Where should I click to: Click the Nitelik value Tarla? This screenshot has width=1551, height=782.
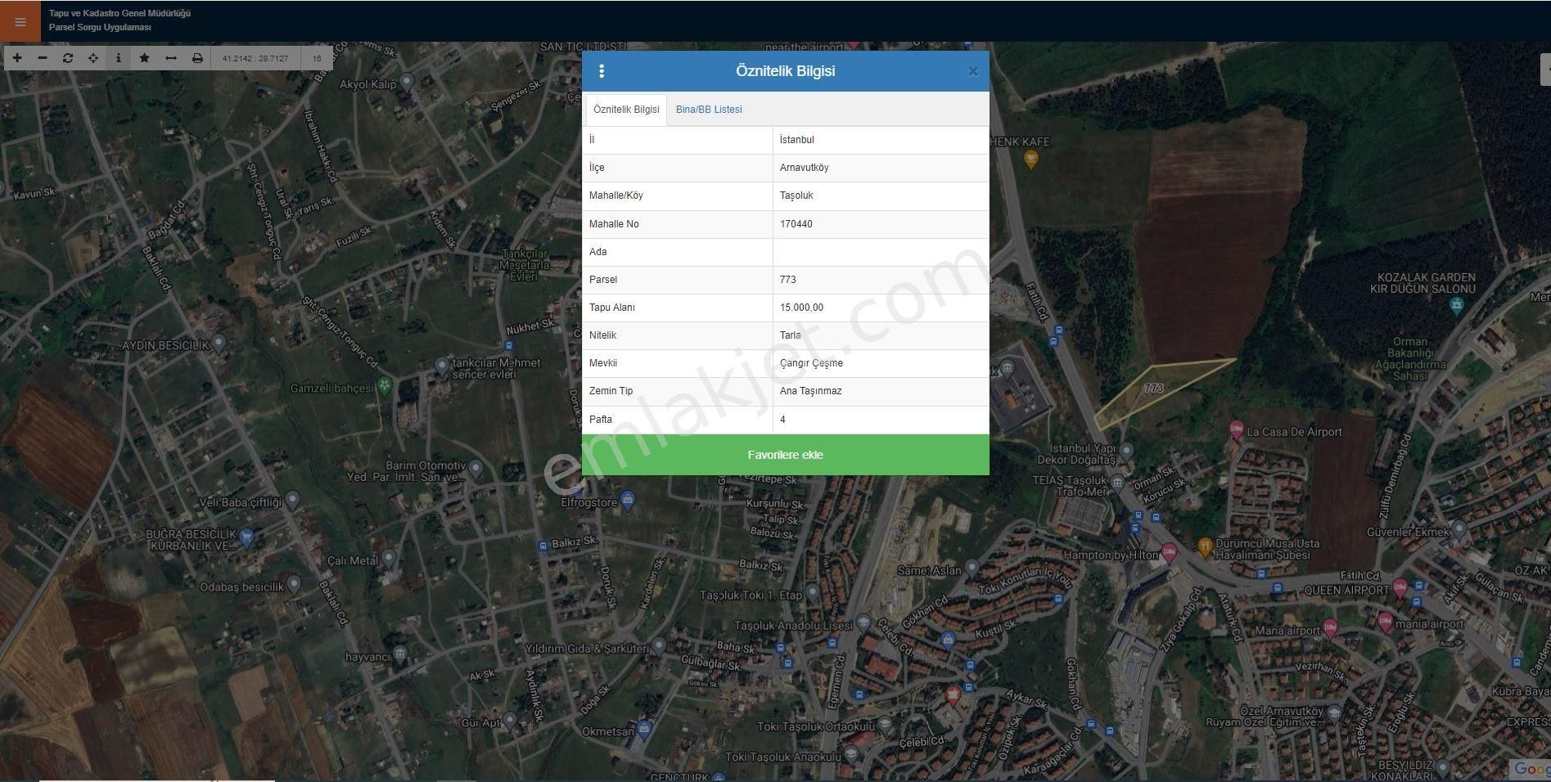click(x=881, y=335)
